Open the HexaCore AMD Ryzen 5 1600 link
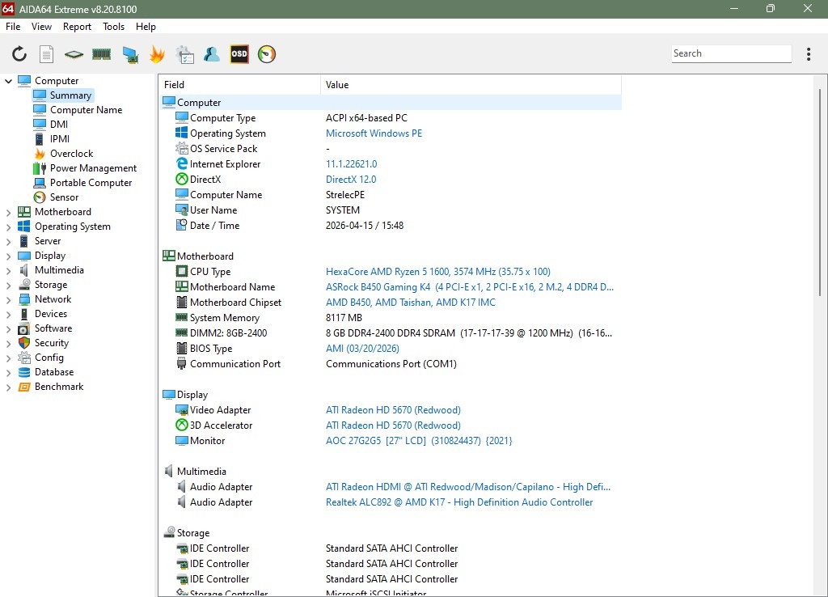 [437, 272]
